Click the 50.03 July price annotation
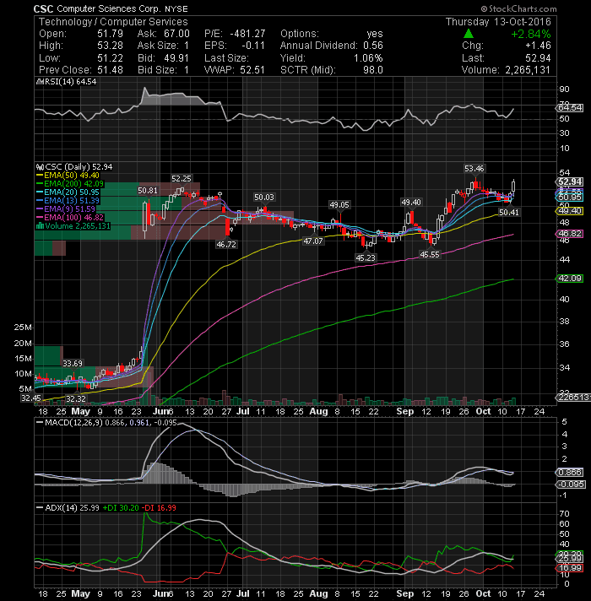Screen dimensions: 591x601 click(x=264, y=198)
